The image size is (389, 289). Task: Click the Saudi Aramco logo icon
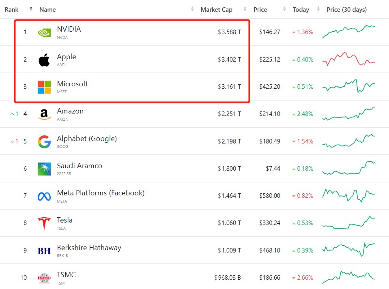44,169
